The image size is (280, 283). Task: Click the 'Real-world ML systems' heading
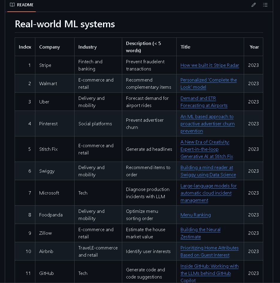coord(65,24)
